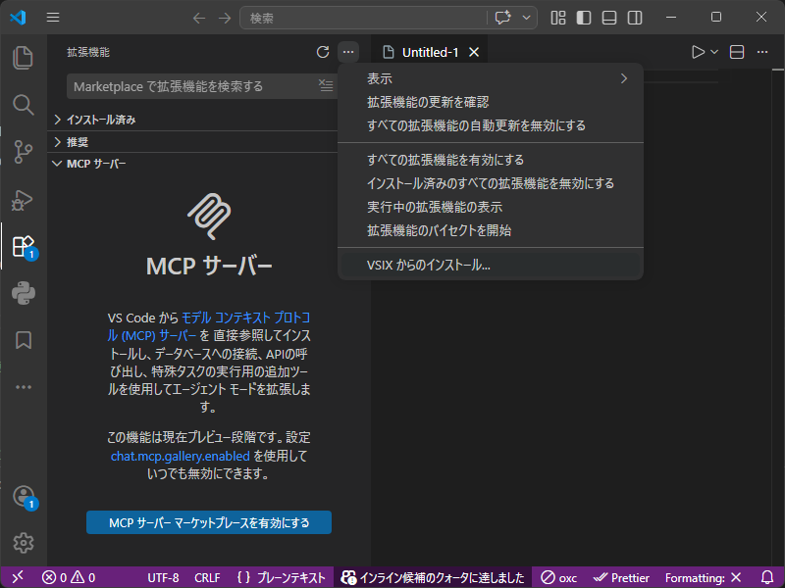Expand the 推奨 section
The image size is (785, 588).
[193, 142]
